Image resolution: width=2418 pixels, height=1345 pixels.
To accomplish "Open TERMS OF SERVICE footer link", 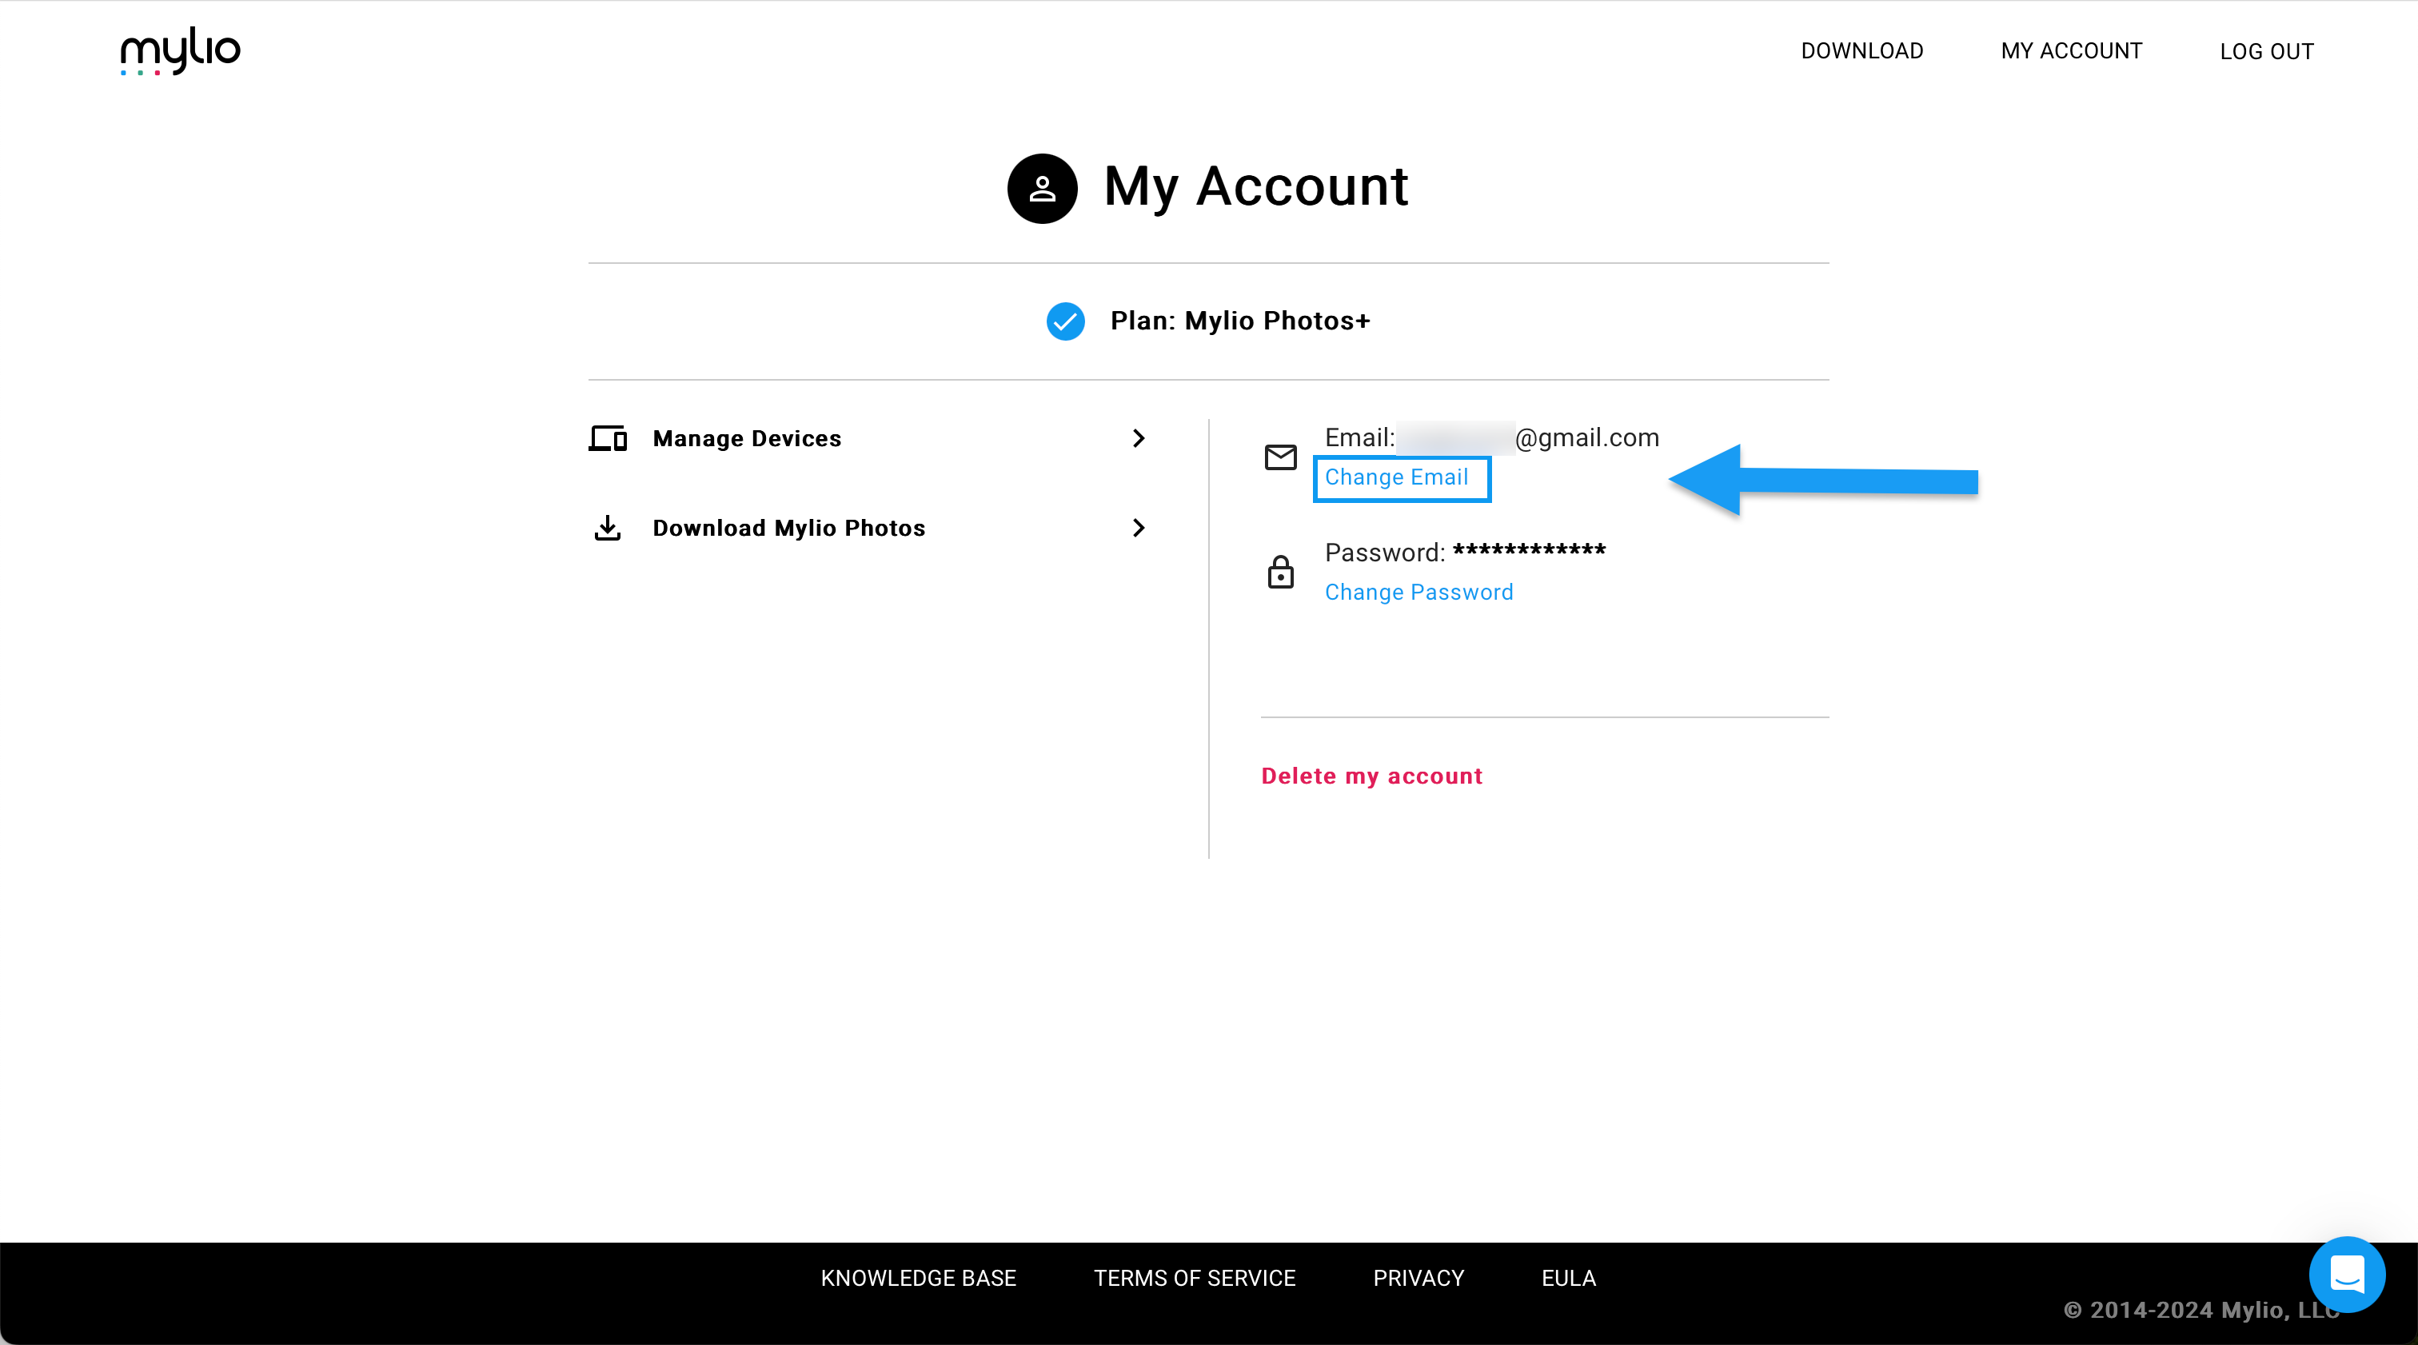I will (1194, 1277).
